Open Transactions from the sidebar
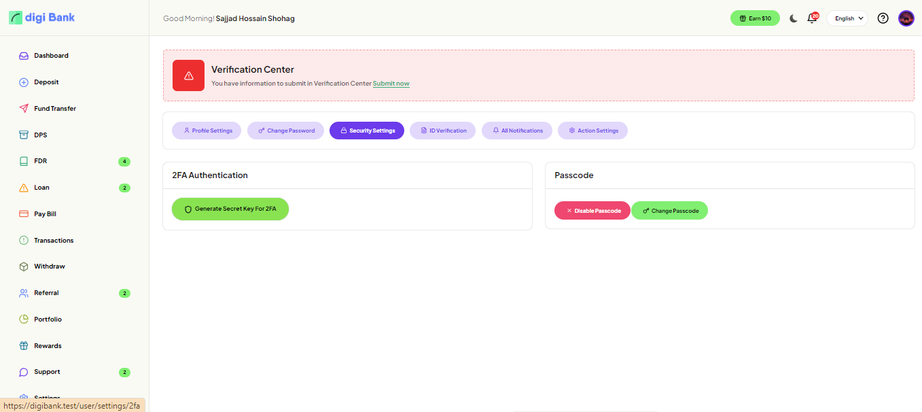This screenshot has width=922, height=412. (54, 241)
